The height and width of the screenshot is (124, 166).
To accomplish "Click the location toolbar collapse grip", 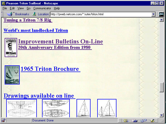I will coord(2,14).
